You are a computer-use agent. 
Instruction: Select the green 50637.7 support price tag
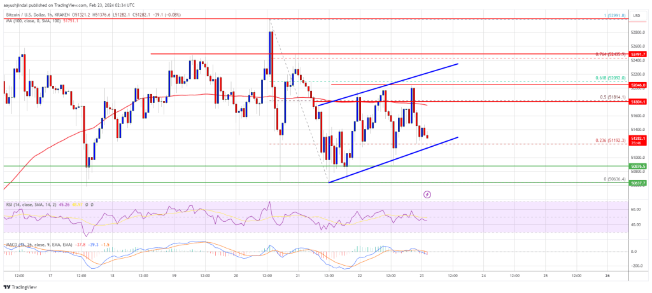pyautogui.click(x=637, y=182)
